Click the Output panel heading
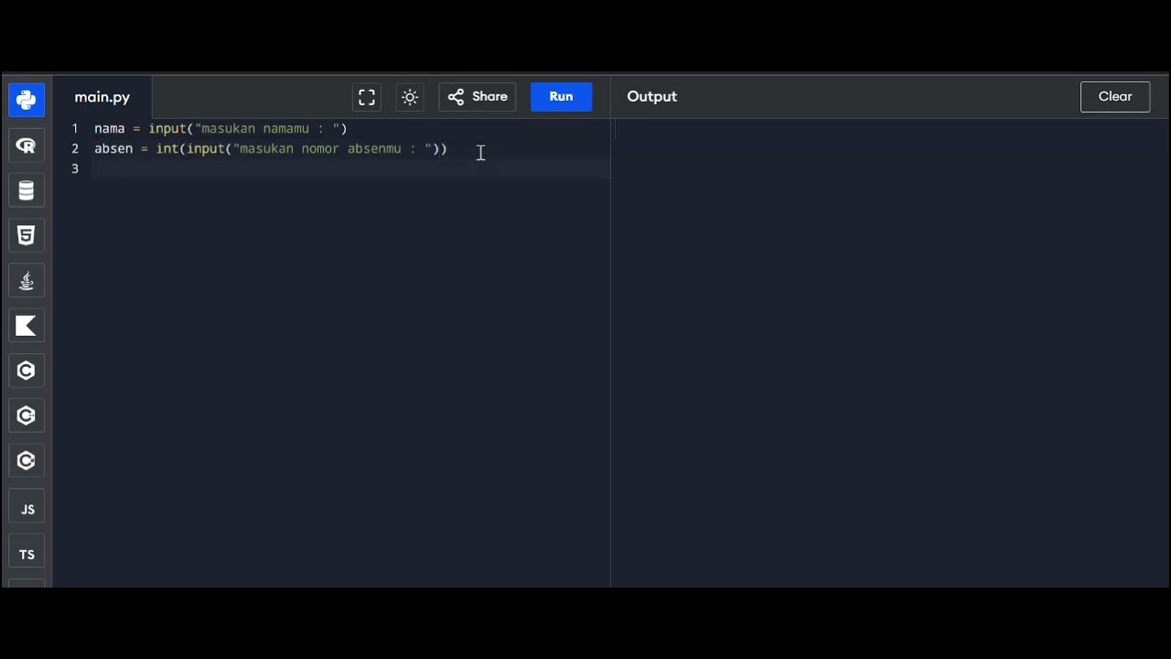The image size is (1171, 659). (652, 96)
